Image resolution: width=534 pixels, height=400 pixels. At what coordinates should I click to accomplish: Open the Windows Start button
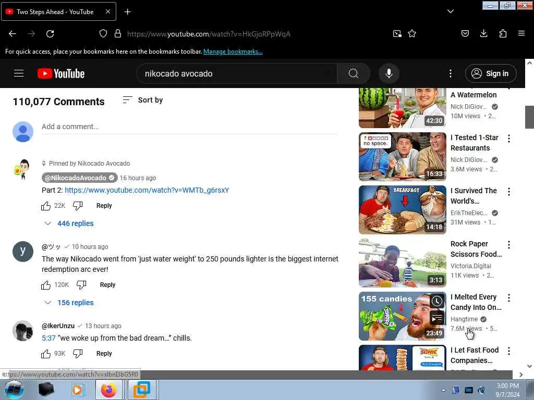(x=14, y=390)
